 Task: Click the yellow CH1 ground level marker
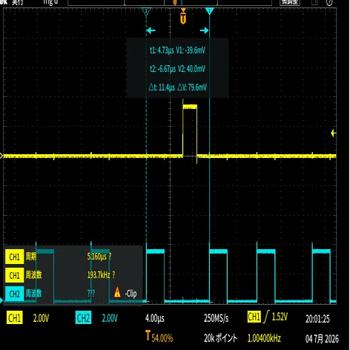point(1,156)
